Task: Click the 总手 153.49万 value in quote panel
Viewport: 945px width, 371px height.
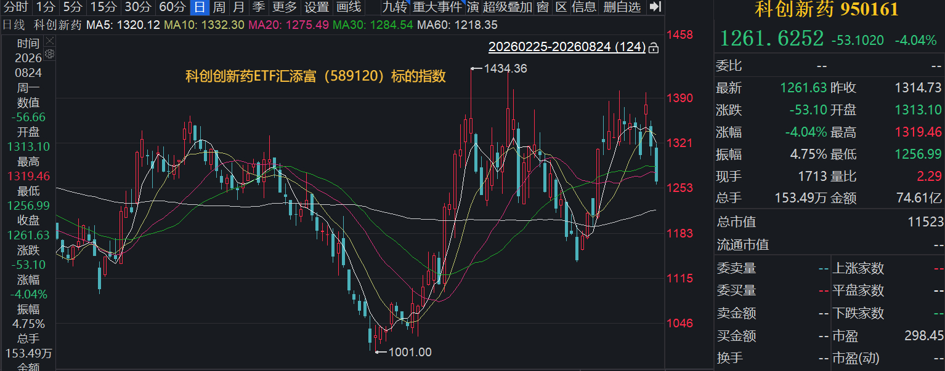Action: 800,199
